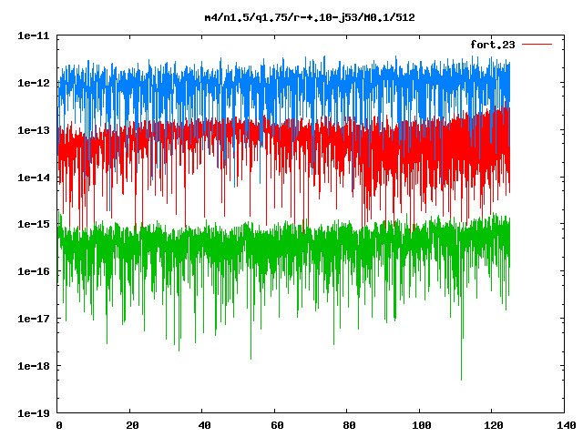The image size is (583, 437).
Task: Click the red legend line sample
Action: [537, 45]
